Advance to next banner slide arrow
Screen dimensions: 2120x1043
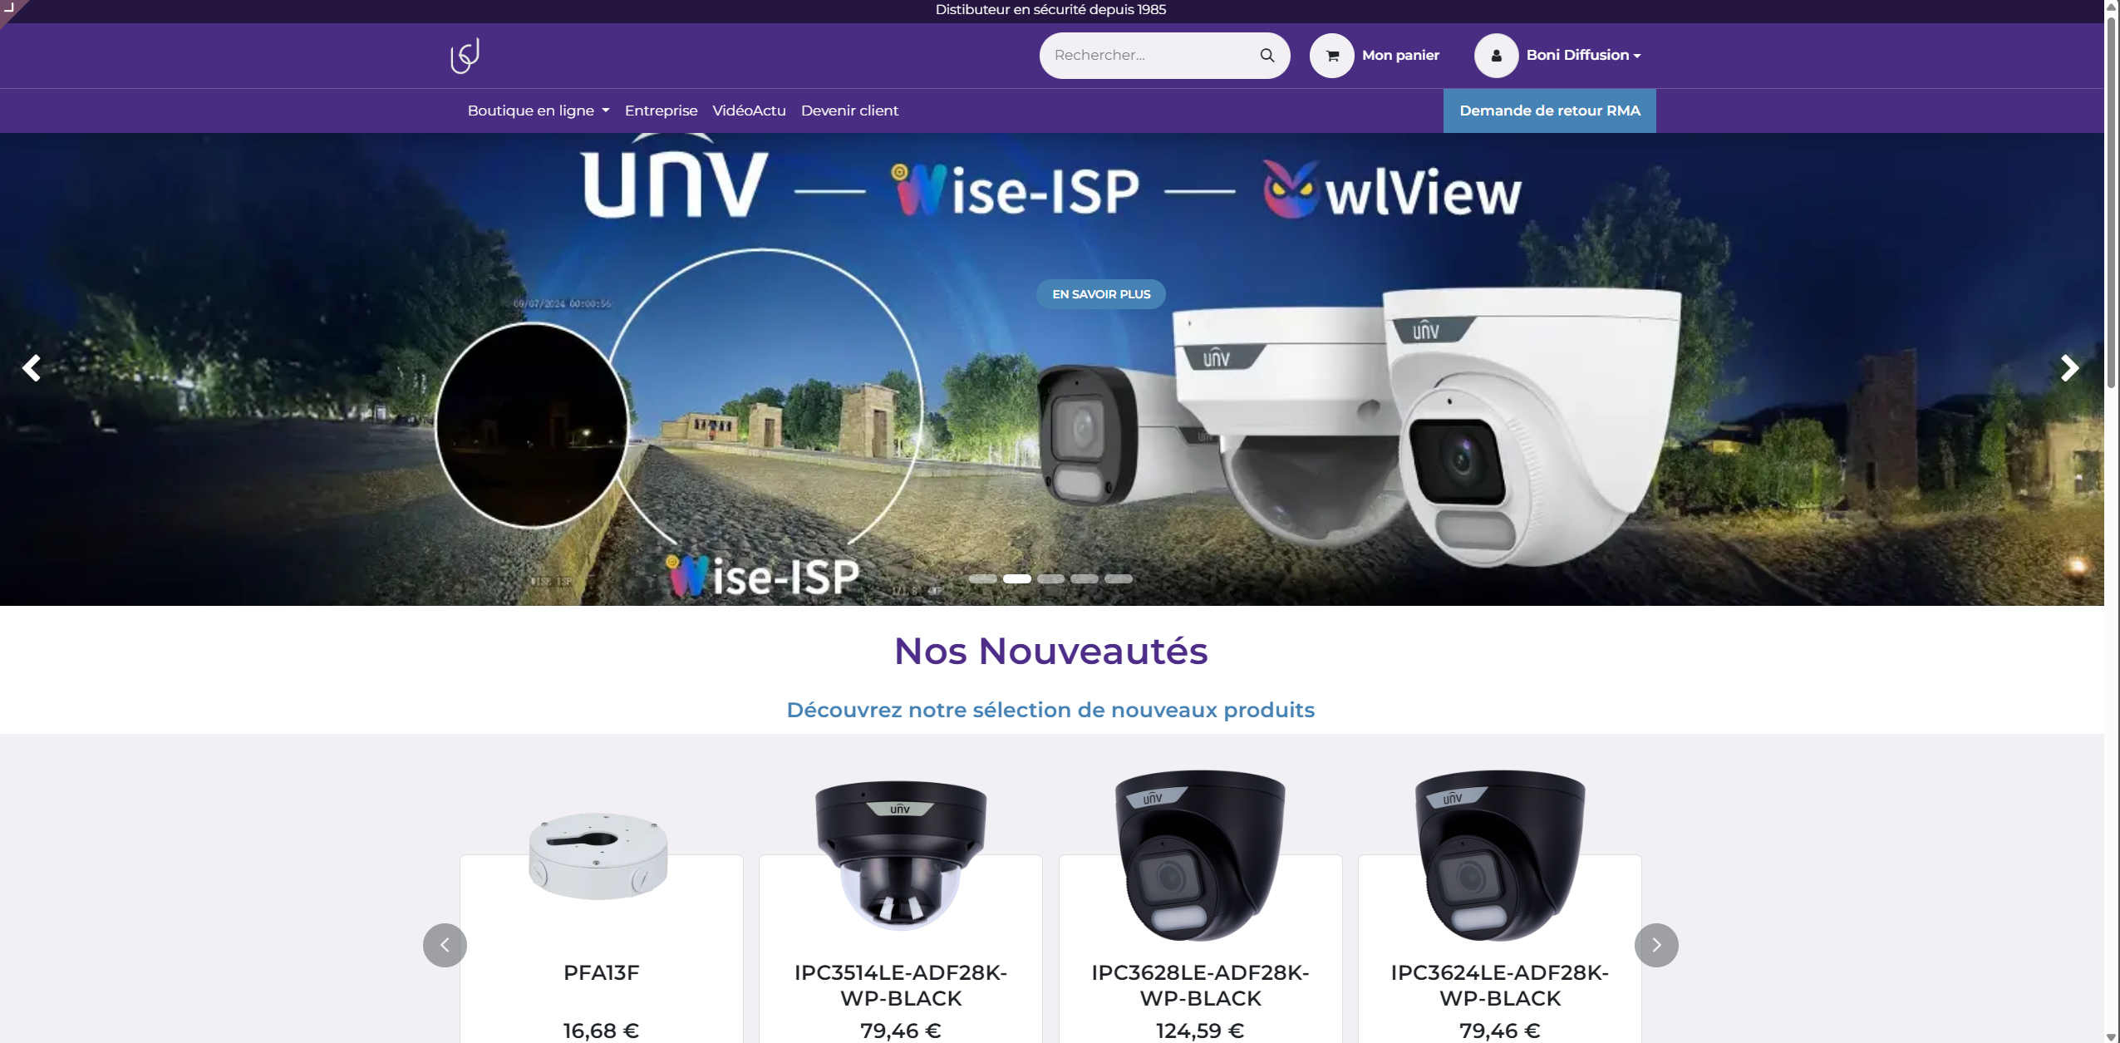point(2069,367)
